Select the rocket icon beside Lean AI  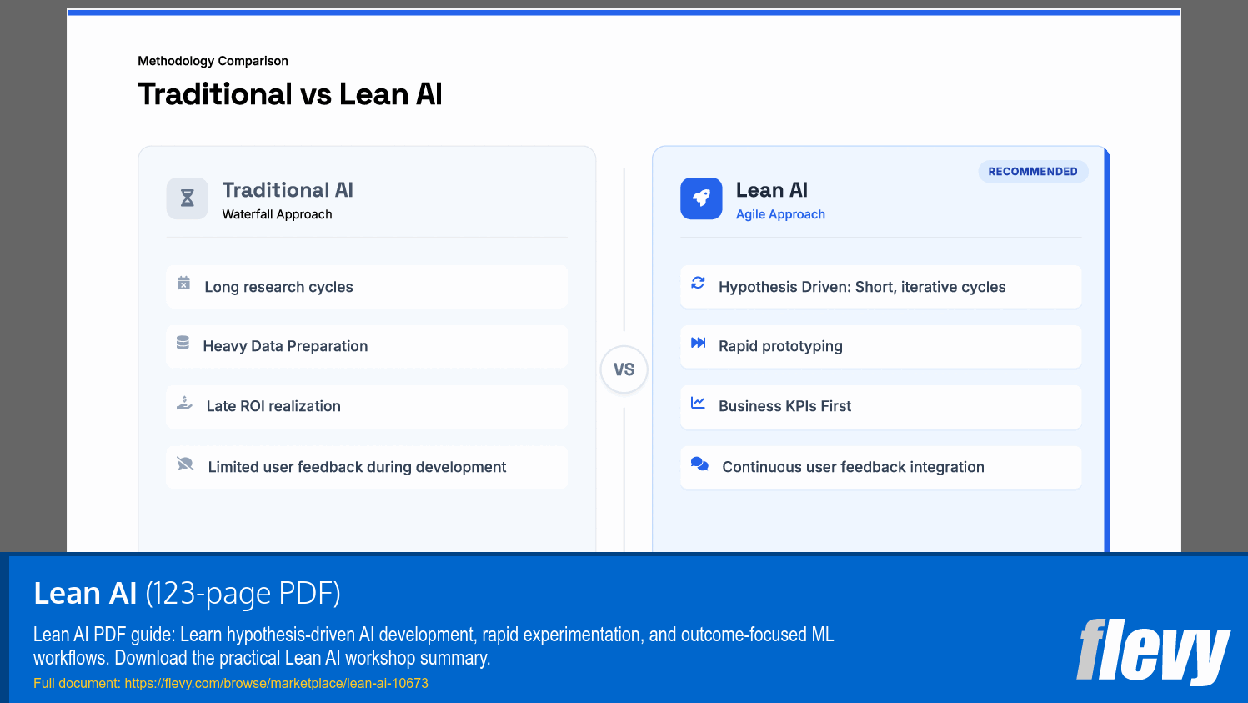(x=701, y=198)
